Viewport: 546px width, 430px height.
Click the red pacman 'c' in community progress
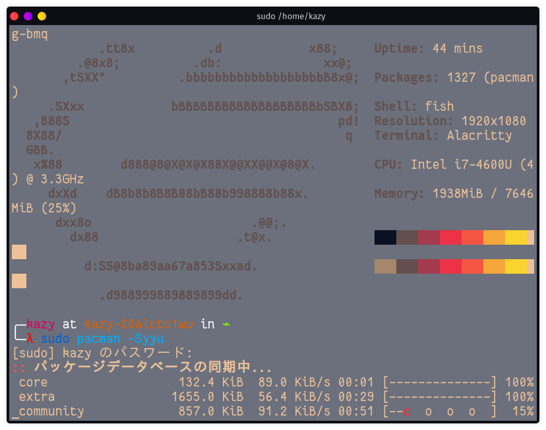point(407,412)
